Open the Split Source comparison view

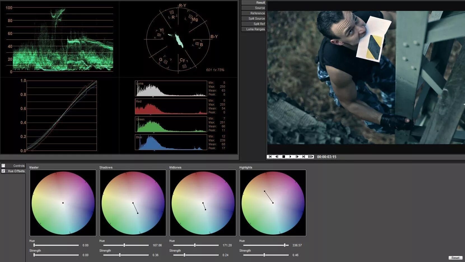click(253, 18)
